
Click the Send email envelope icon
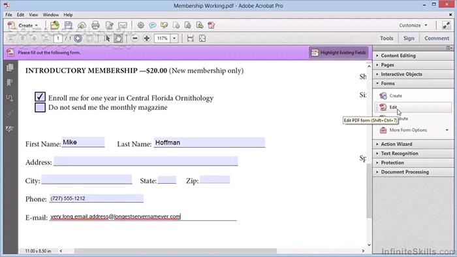(x=123, y=26)
